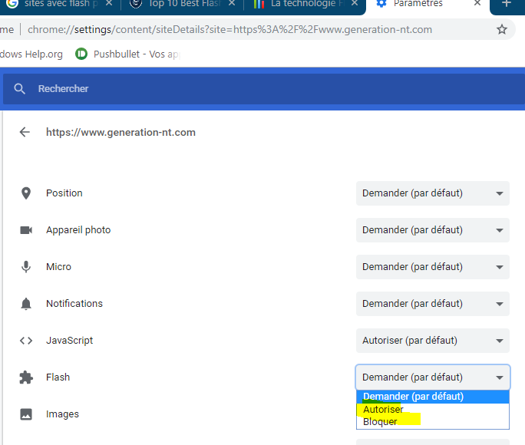Click the 'JavaScript' label text
Viewport: 525px width, 445px height.
tap(69, 341)
